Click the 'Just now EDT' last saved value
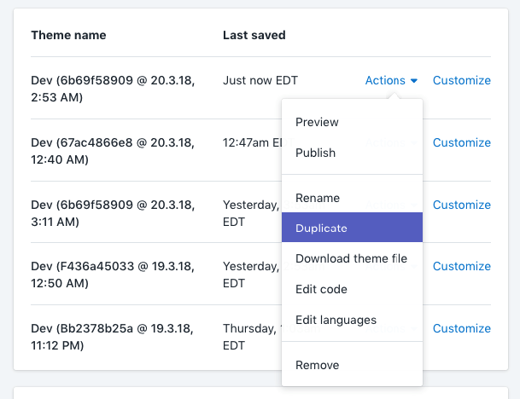This screenshot has width=520, height=399. [x=260, y=80]
